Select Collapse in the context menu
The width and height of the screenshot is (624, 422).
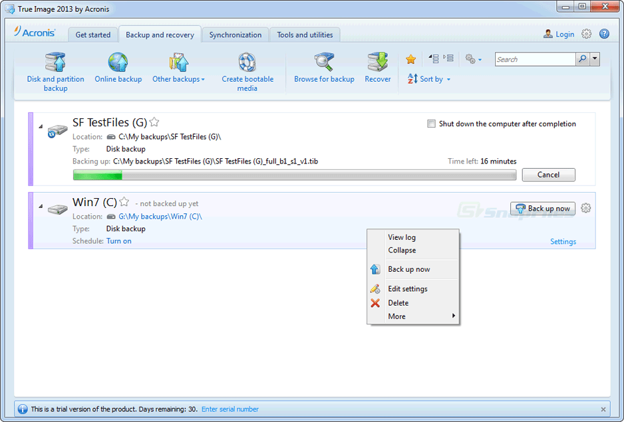coord(413,250)
